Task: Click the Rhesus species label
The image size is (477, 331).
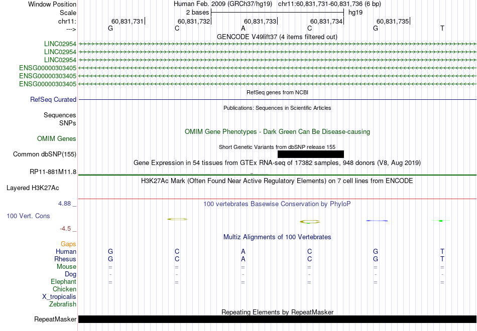Action: tap(65, 259)
